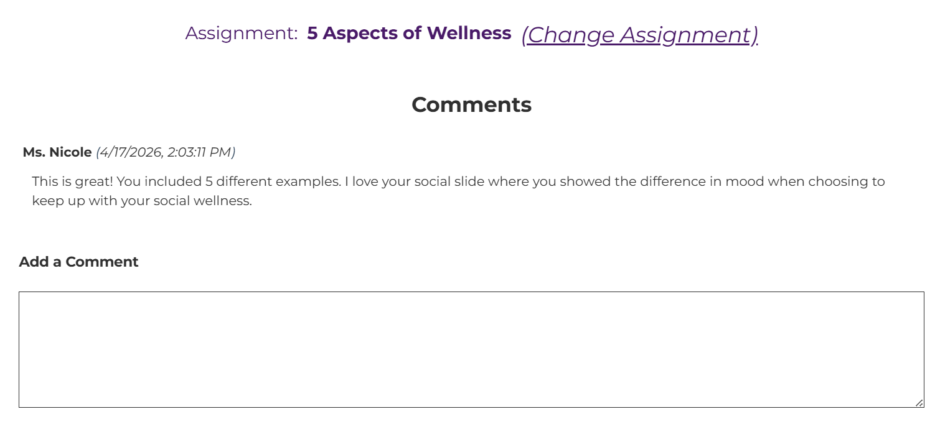Click the 5 Aspects of Wellness title

tap(409, 34)
